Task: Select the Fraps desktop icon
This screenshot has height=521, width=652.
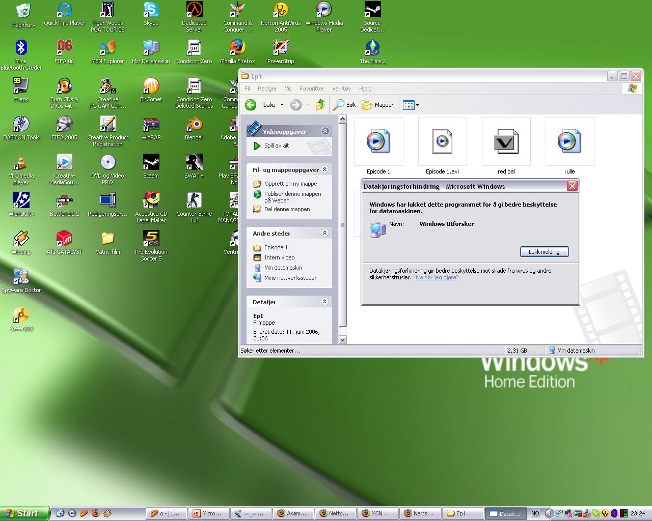Action: [21, 90]
